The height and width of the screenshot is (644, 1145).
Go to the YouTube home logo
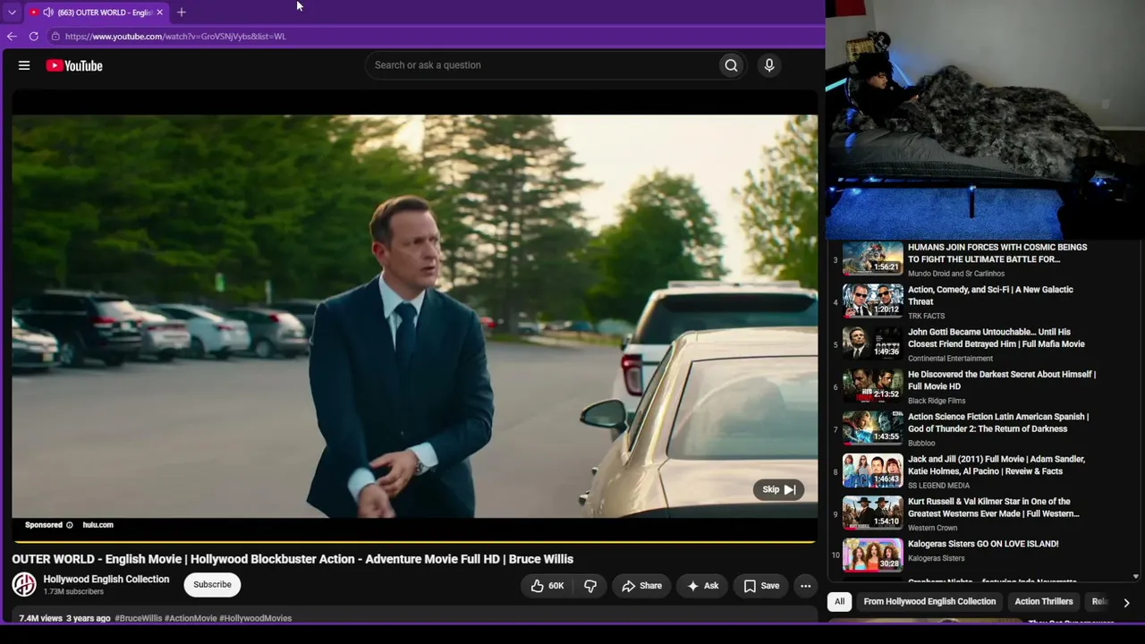tap(74, 65)
